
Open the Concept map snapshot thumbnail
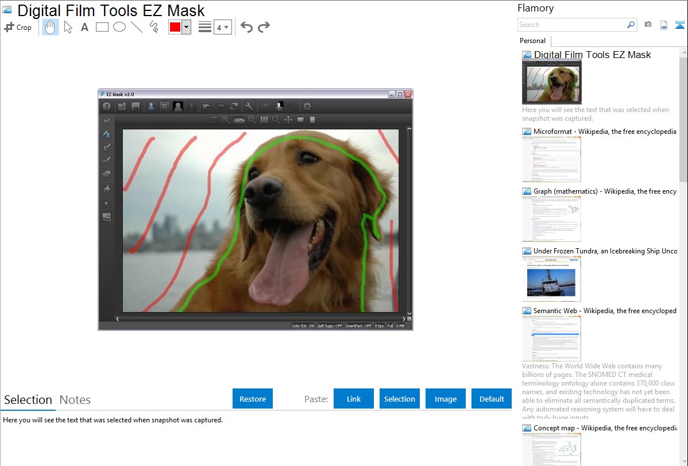coord(551,449)
